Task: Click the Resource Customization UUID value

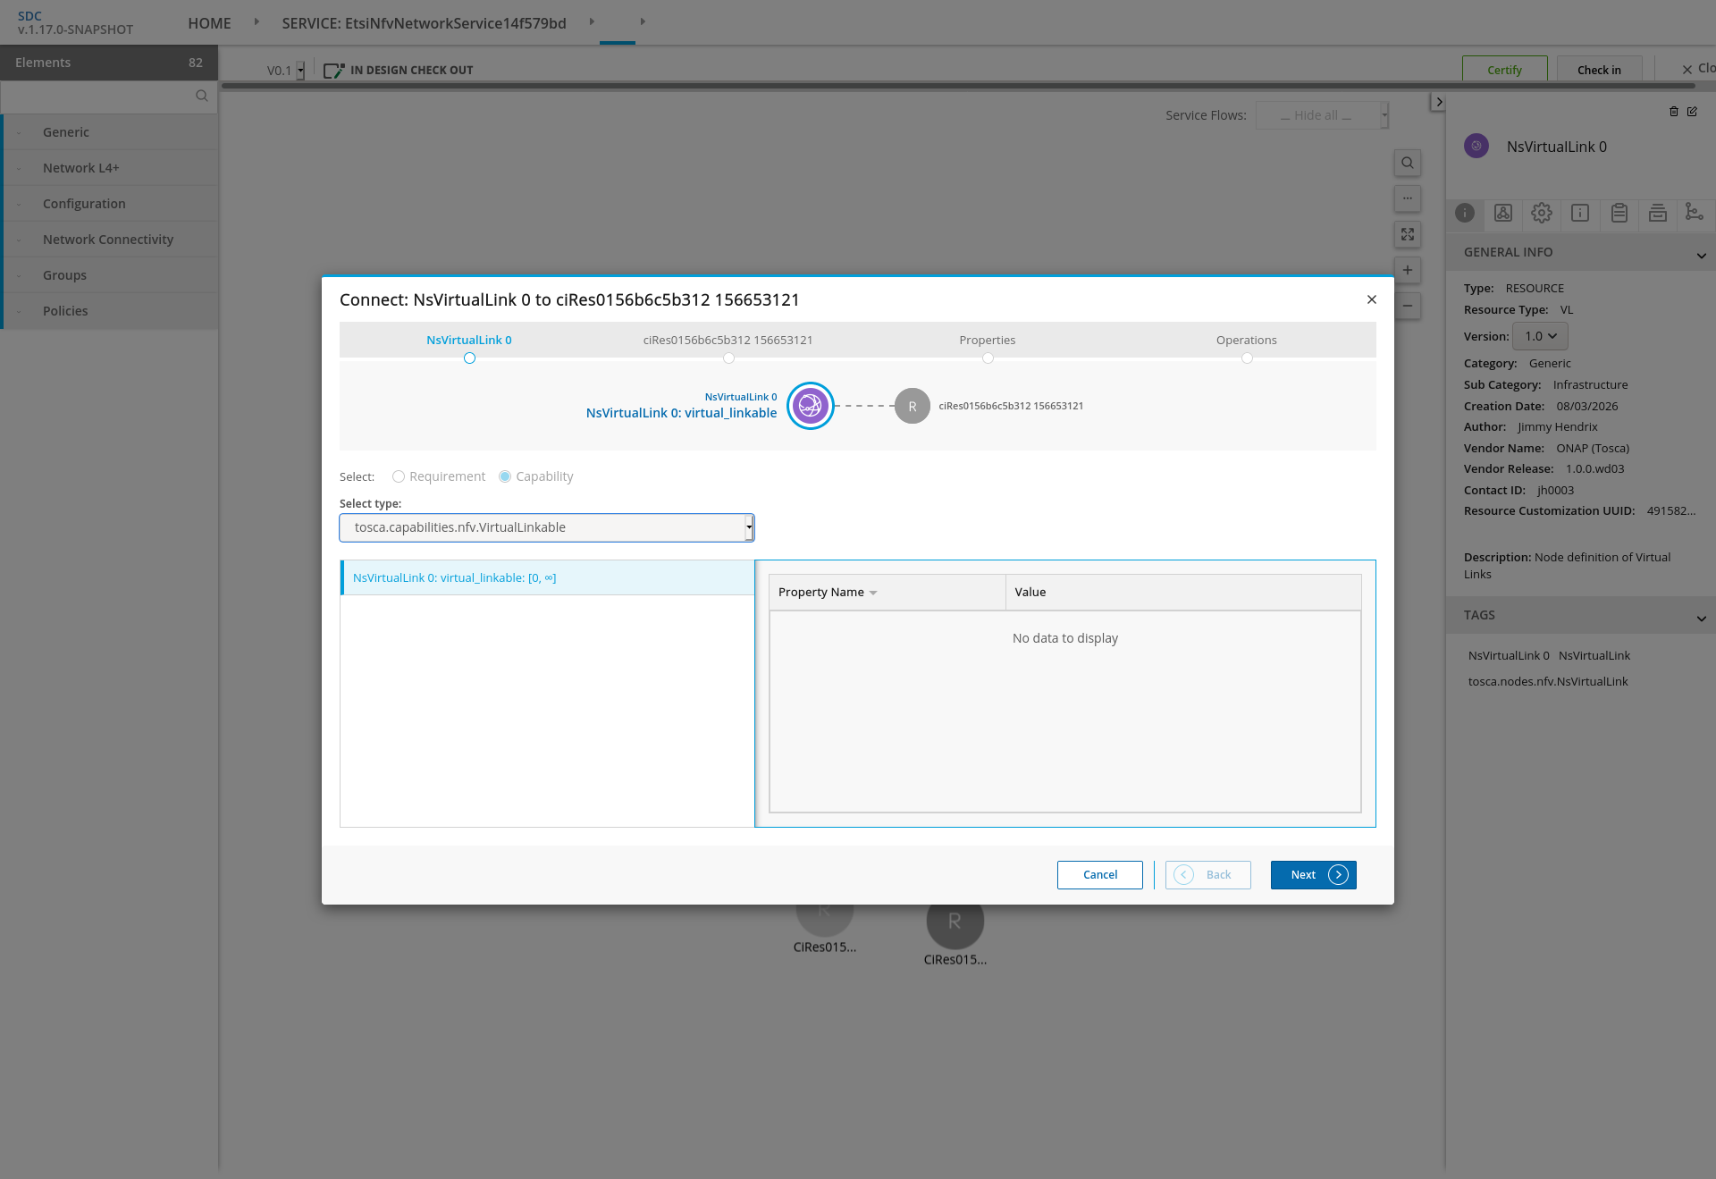Action: (x=1670, y=511)
